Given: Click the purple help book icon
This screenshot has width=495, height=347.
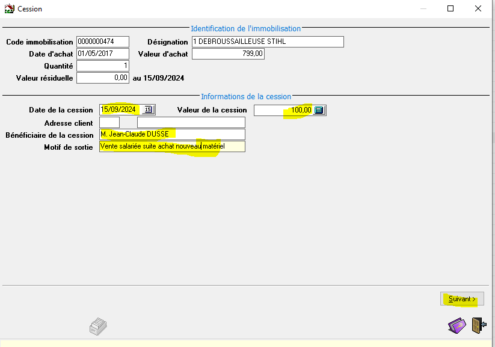Looking at the screenshot, I should click(x=457, y=325).
